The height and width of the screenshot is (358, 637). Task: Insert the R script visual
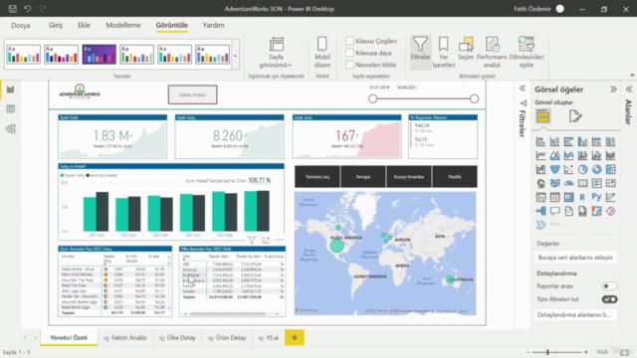pos(582,197)
